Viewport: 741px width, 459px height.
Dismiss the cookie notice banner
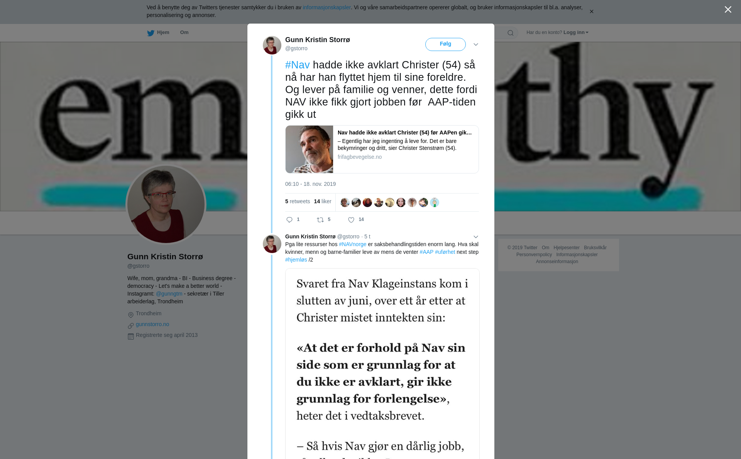591,12
